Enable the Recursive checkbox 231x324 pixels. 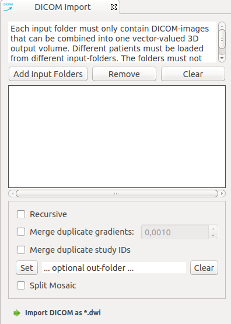(21, 214)
